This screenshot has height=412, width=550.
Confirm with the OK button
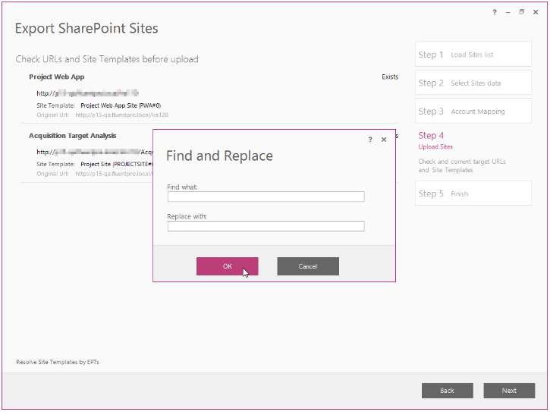coord(228,266)
